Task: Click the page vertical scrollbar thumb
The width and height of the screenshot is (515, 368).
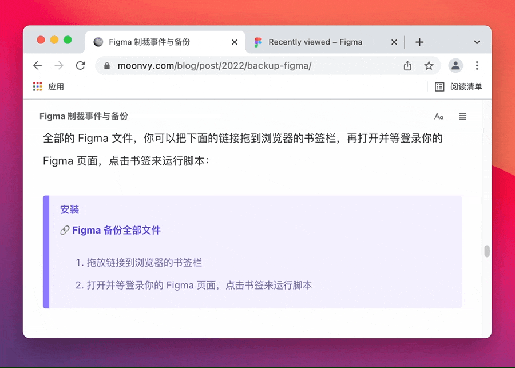Action: pyautogui.click(x=487, y=251)
